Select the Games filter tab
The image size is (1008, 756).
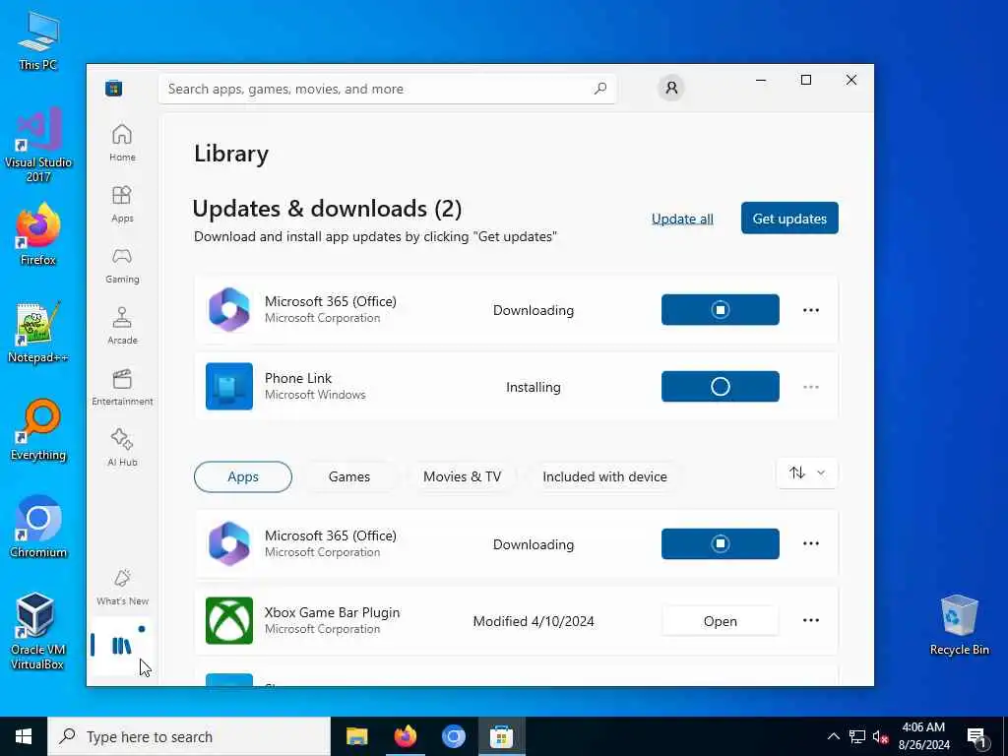349,476
